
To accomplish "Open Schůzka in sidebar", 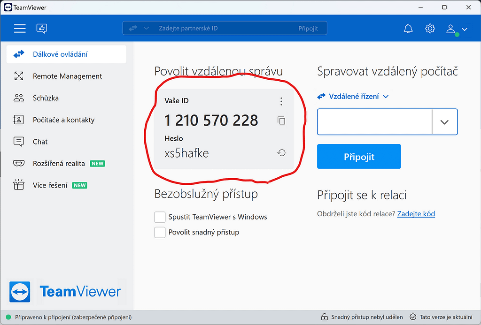I will tap(66, 98).
